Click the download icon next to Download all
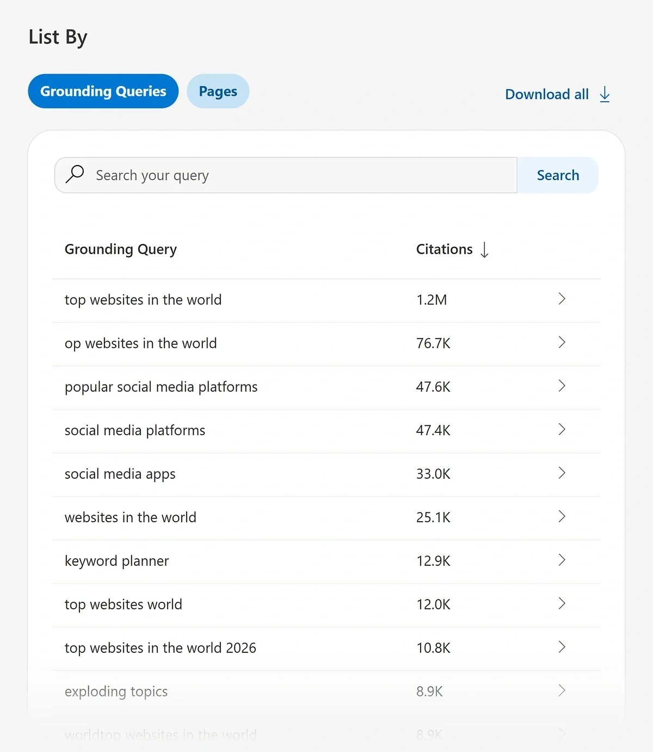Screen dimensions: 653x752 [x=605, y=94]
